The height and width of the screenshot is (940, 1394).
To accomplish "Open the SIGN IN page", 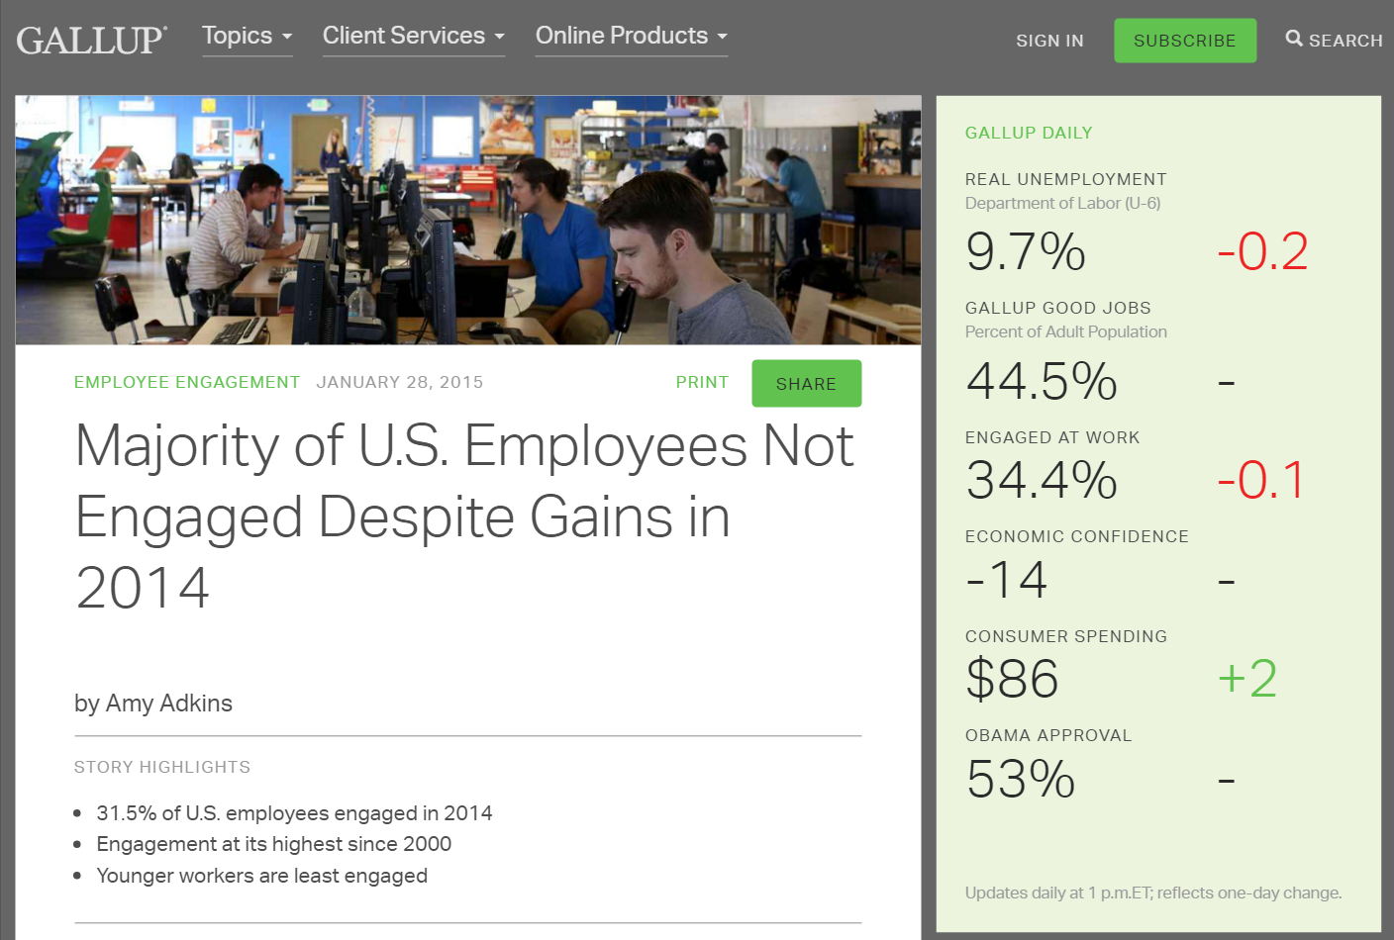I will point(1049,41).
